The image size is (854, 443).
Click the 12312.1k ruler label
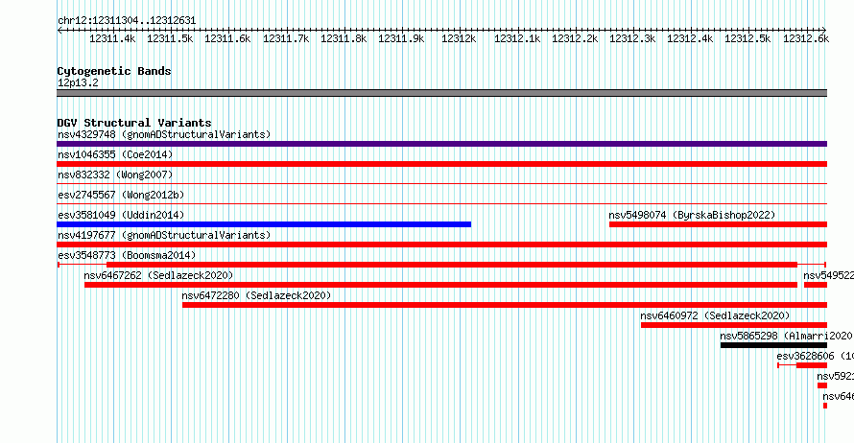pos(517,38)
